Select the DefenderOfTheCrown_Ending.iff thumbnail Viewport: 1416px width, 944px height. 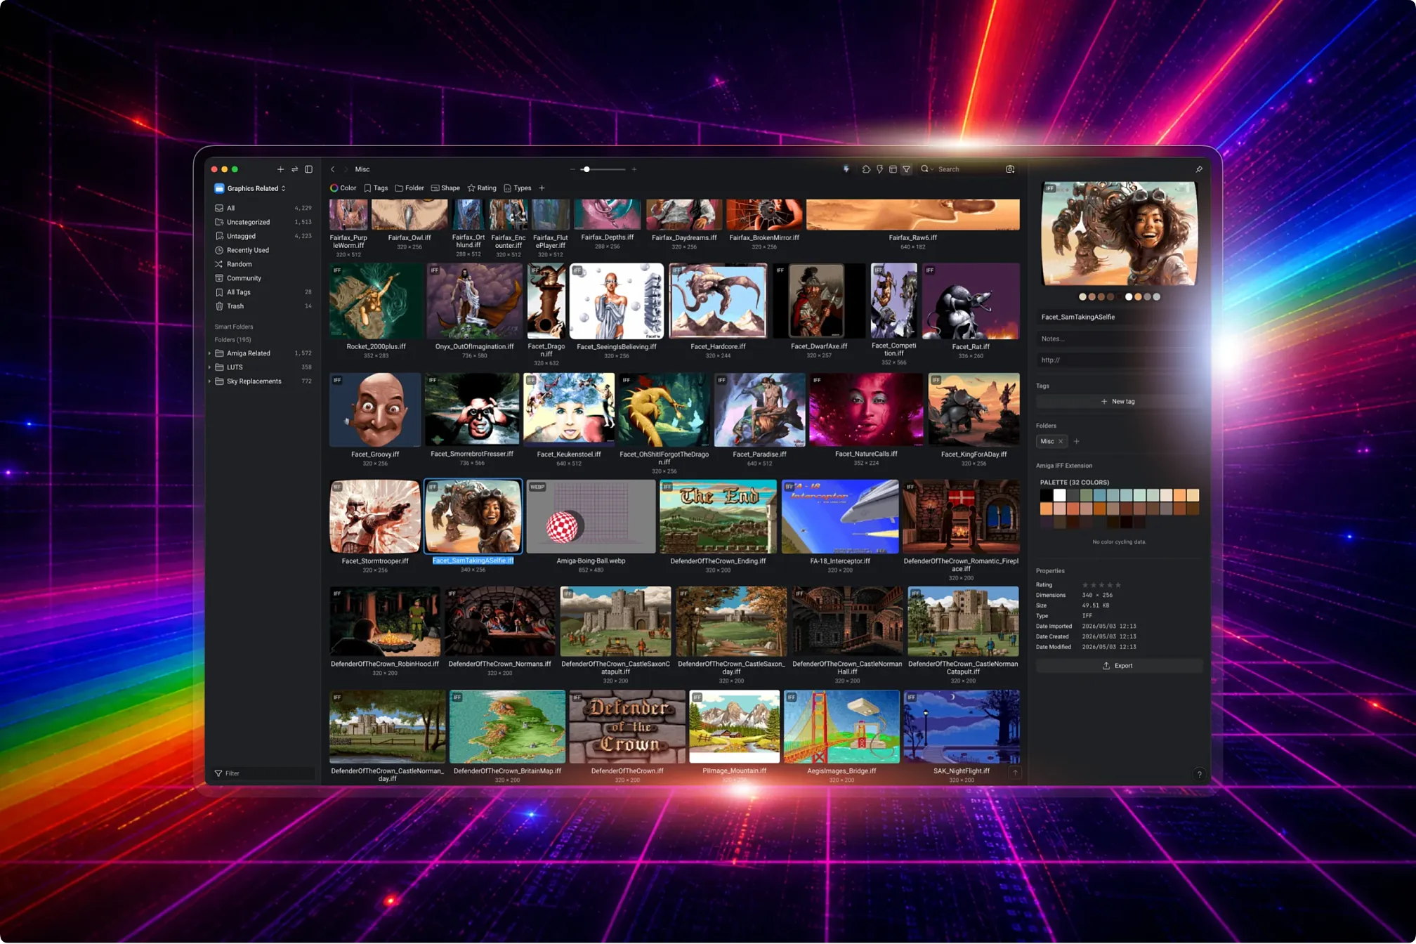coord(718,517)
